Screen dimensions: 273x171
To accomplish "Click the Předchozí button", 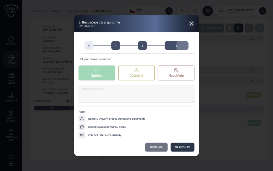I will point(156,147).
